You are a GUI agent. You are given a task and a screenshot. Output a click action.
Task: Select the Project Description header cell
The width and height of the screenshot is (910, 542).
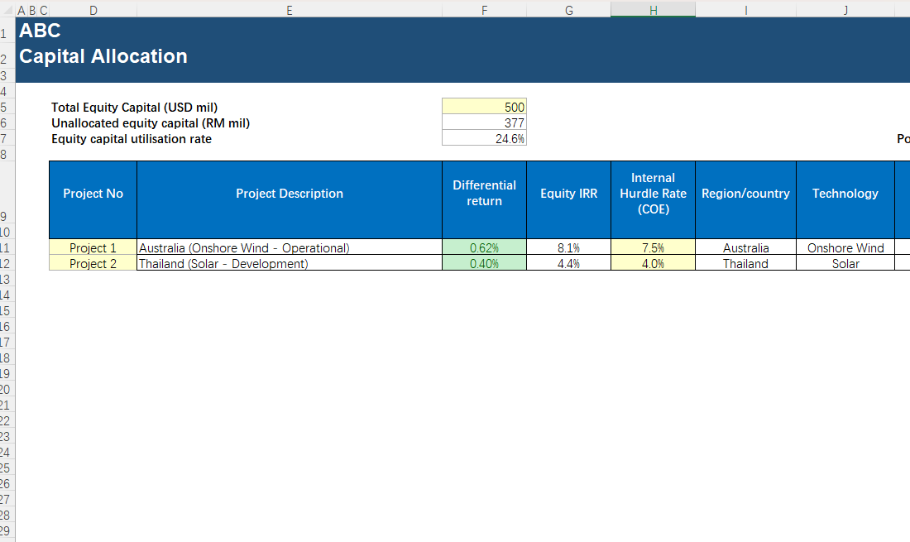[x=289, y=194]
